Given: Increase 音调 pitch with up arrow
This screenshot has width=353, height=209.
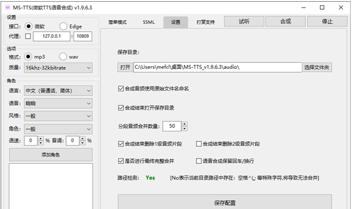Looking at the screenshot, I should [x=83, y=138].
